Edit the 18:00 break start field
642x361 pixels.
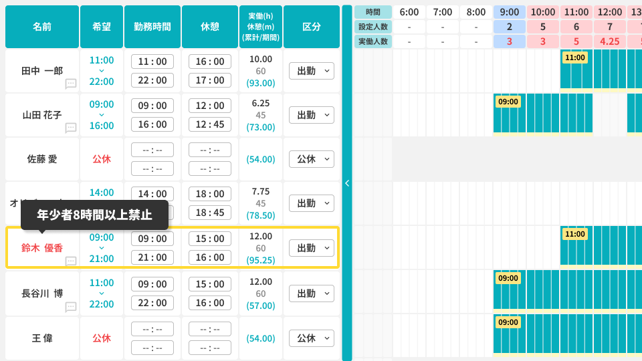coord(209,194)
